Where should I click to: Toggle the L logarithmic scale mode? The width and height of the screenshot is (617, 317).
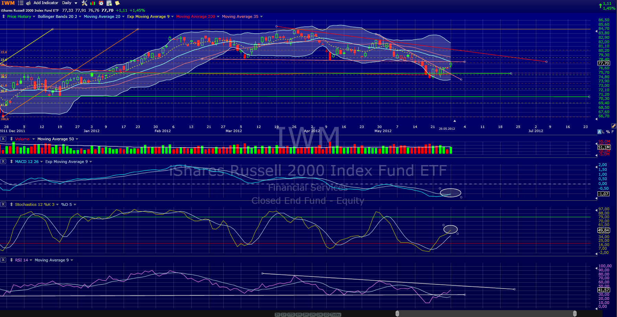coord(604,132)
